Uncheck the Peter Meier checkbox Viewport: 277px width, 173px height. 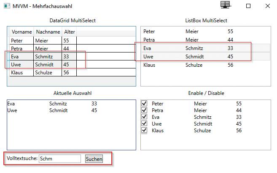[144, 103]
